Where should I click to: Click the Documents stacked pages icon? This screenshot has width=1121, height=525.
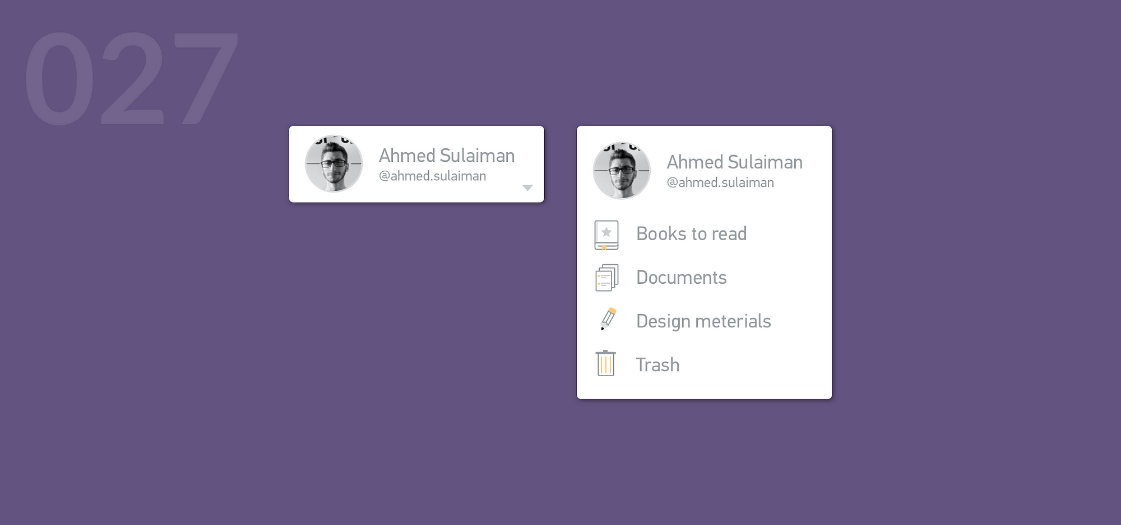coord(607,278)
